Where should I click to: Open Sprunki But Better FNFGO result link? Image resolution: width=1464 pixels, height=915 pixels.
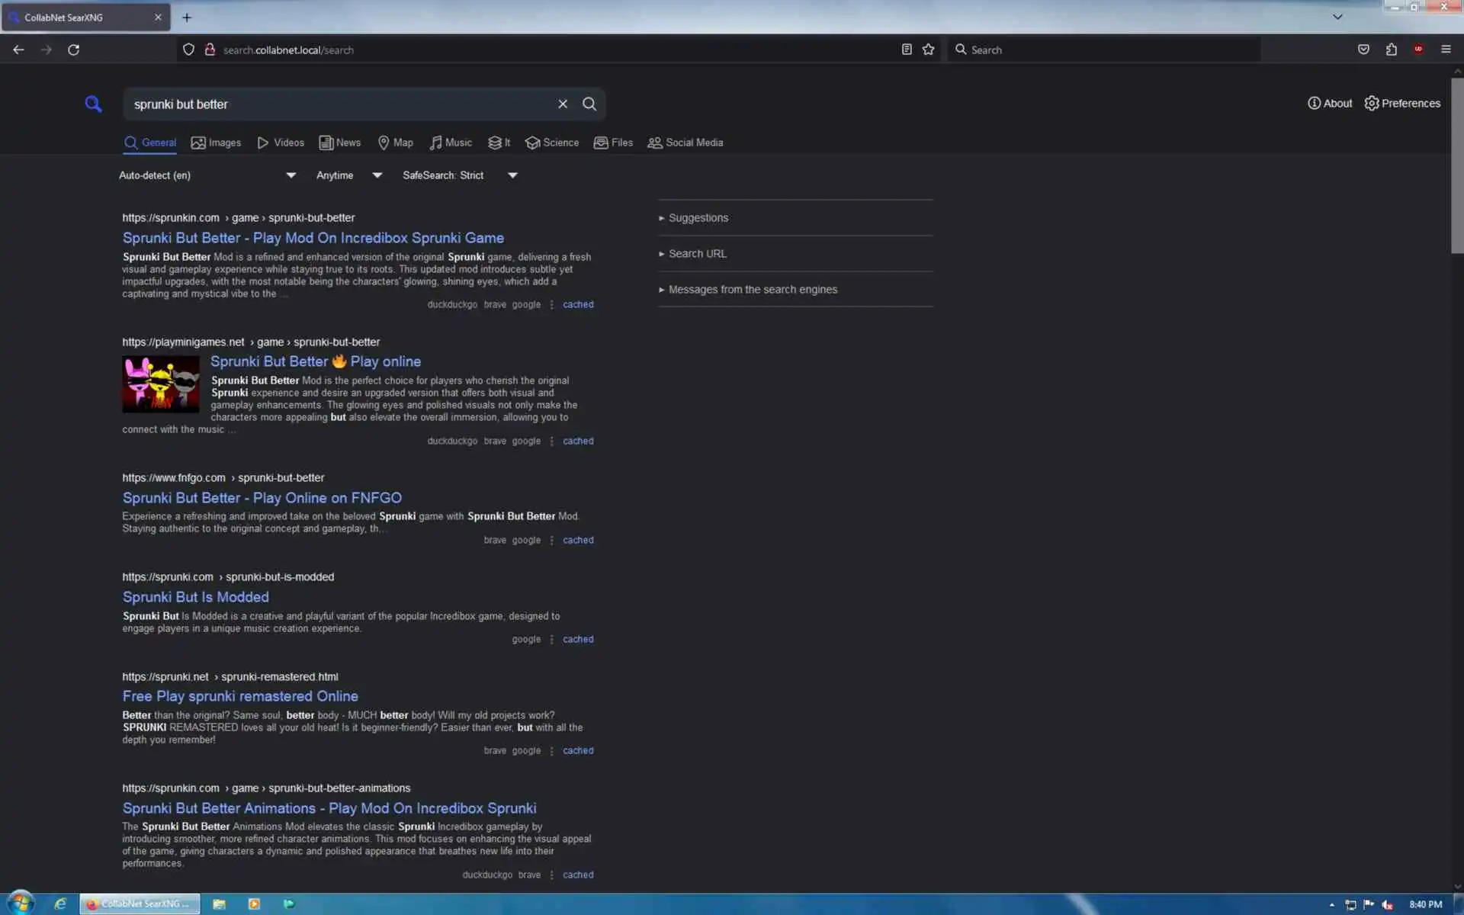tap(262, 498)
